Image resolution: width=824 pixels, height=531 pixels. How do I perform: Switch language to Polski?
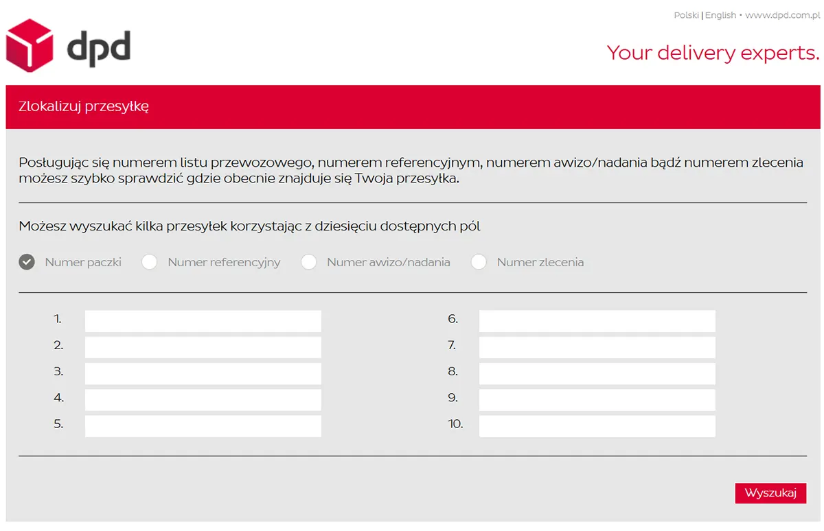(686, 15)
